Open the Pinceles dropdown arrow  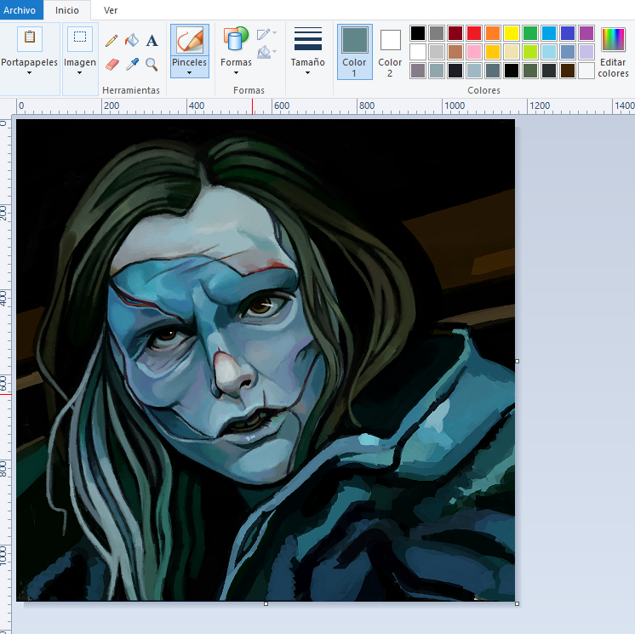[x=189, y=73]
